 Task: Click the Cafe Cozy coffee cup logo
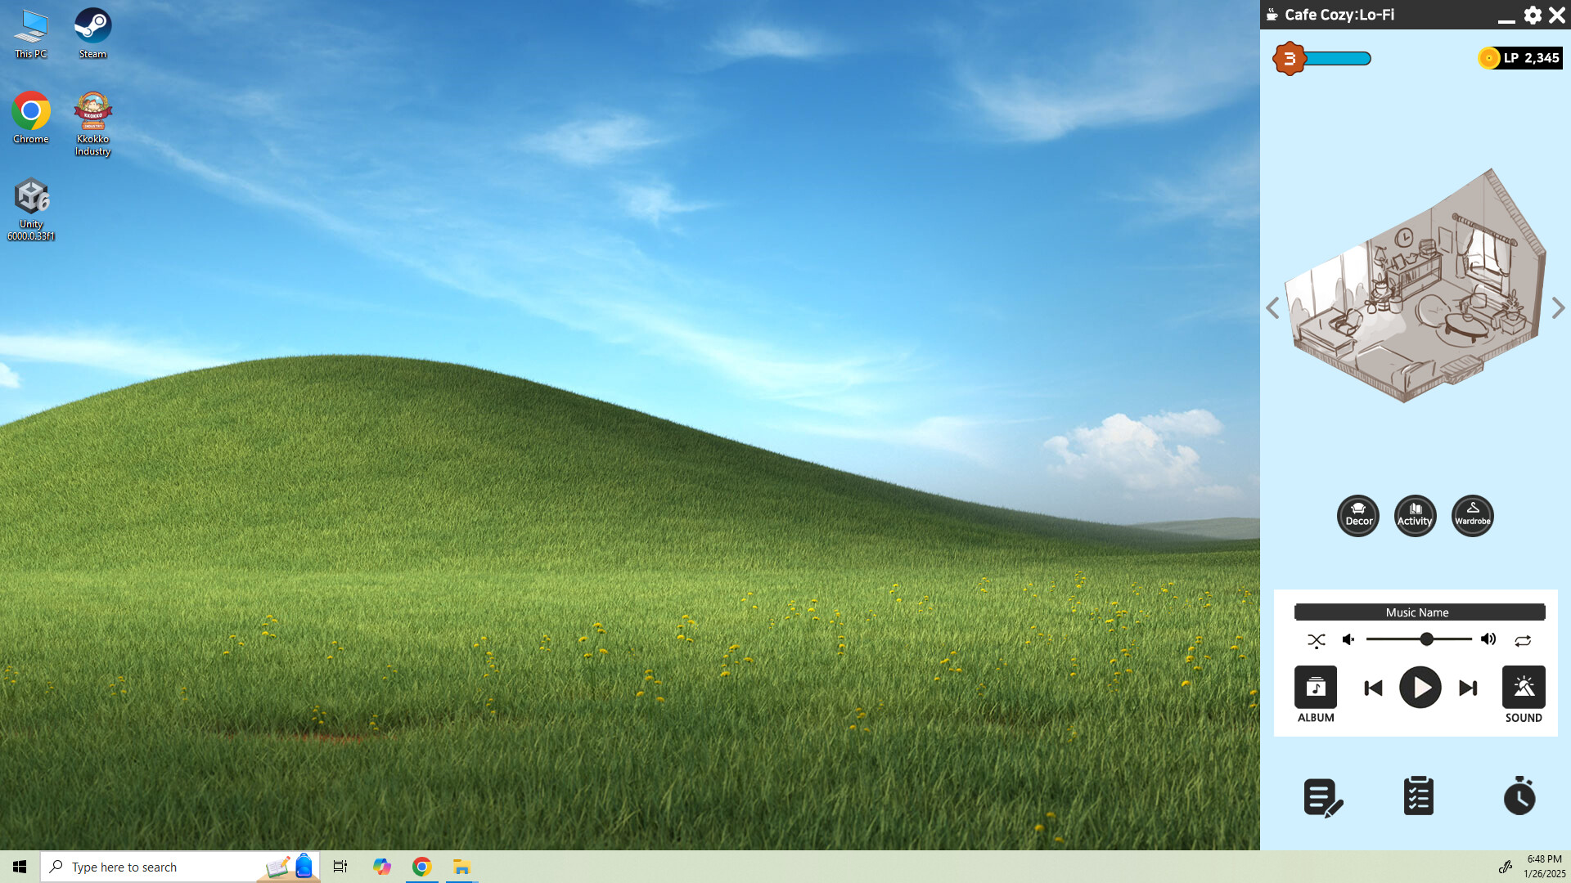click(x=1272, y=15)
